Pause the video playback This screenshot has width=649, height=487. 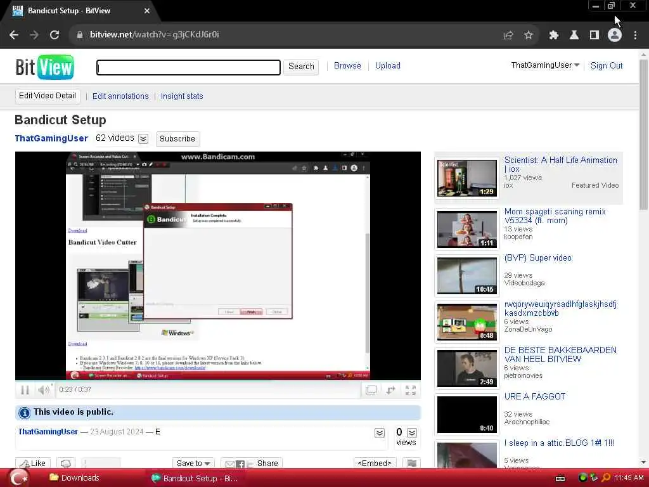[x=25, y=390]
